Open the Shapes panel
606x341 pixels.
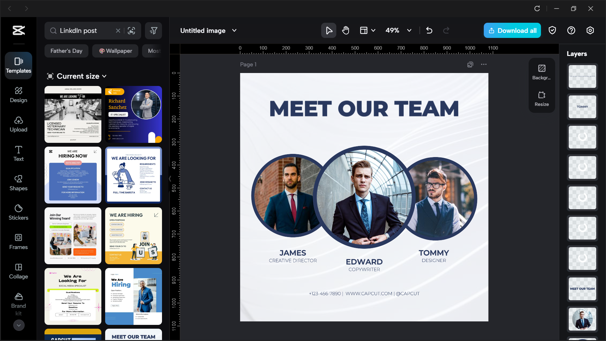tap(18, 183)
